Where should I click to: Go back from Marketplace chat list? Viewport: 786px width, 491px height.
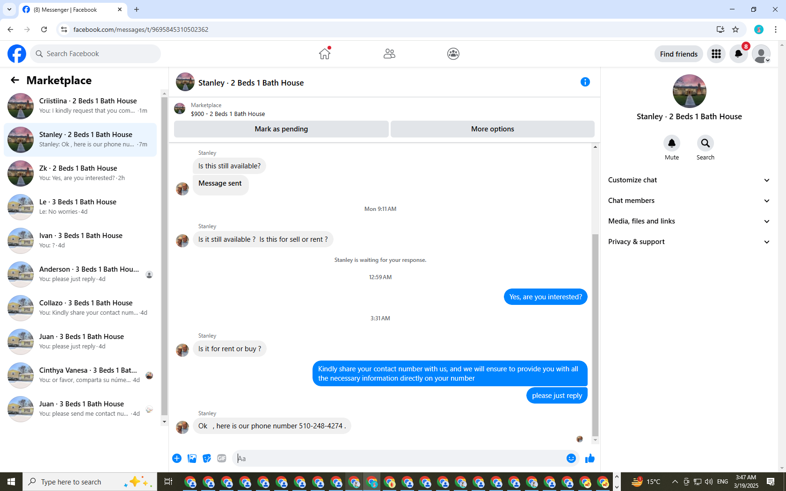(x=15, y=80)
